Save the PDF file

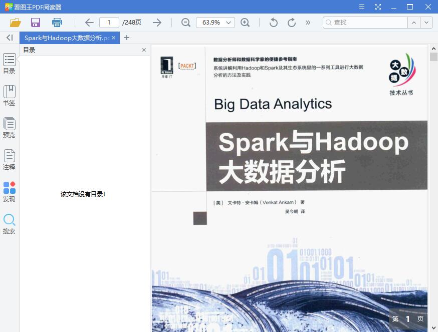coord(35,23)
